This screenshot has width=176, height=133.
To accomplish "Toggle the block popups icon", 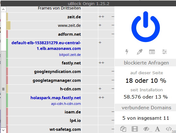I will point(123,129).
